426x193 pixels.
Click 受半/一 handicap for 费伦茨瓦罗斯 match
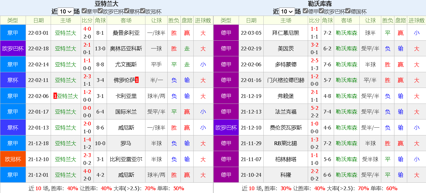[370, 128]
